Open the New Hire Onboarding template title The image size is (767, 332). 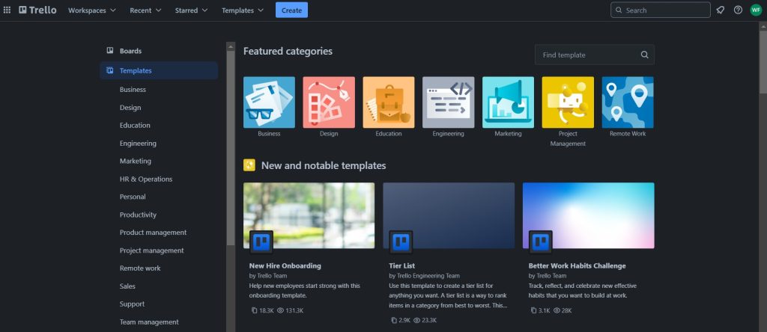pos(285,265)
